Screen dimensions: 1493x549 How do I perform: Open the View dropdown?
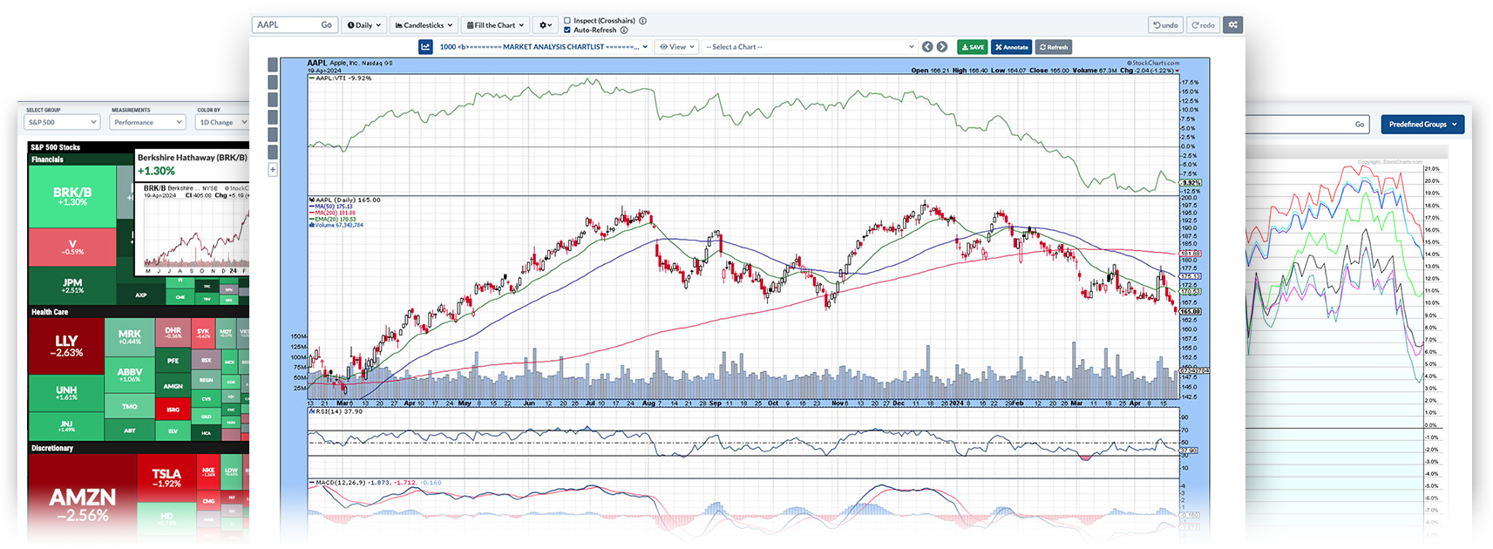coord(677,47)
